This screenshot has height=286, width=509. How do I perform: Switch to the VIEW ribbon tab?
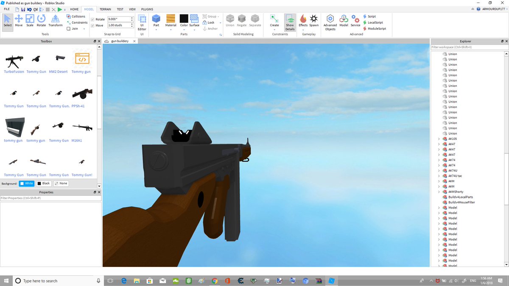pyautogui.click(x=132, y=9)
